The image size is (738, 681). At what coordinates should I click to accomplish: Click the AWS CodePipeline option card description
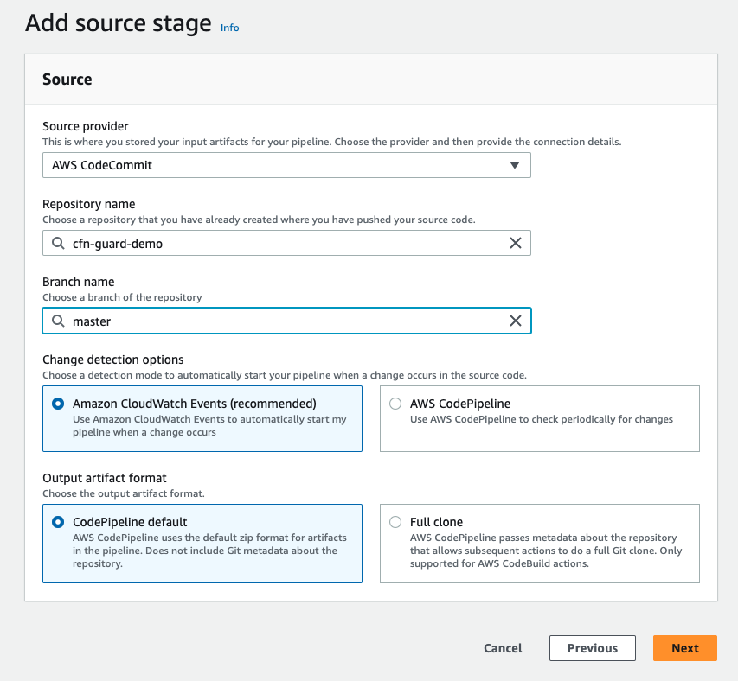coord(542,419)
